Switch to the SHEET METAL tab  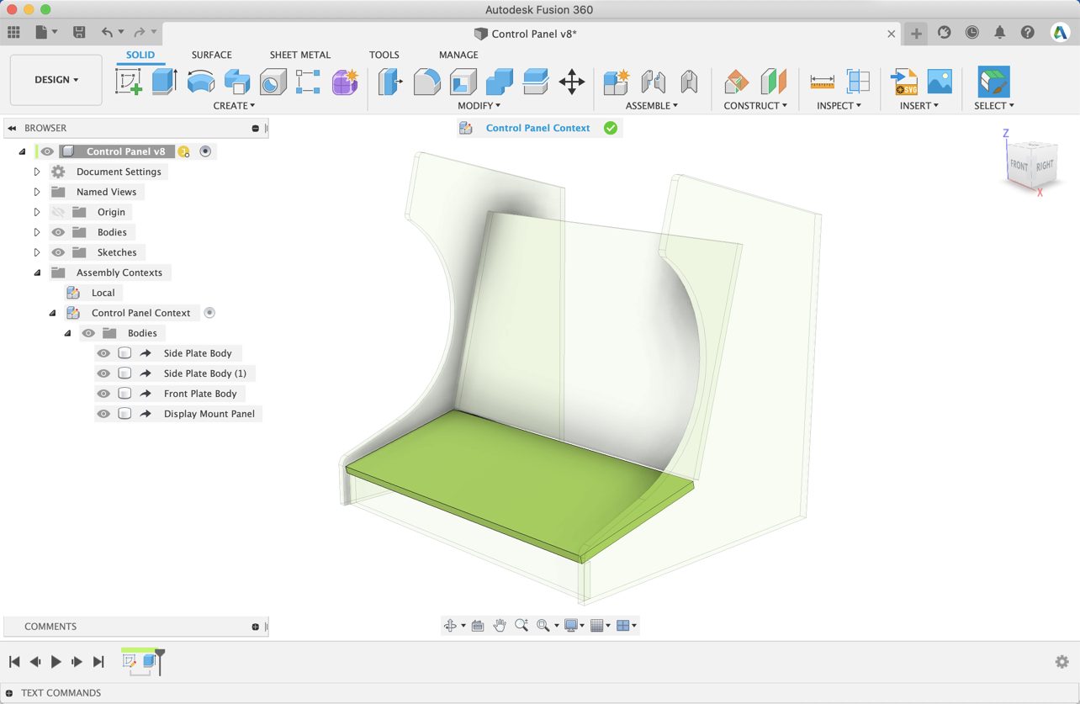(300, 55)
